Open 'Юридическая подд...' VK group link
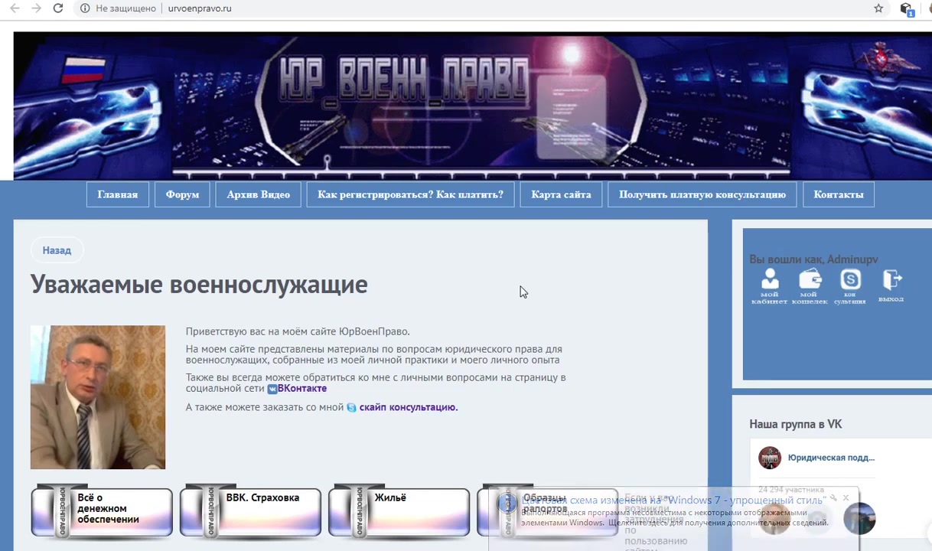This screenshot has width=932, height=551. pos(831,458)
